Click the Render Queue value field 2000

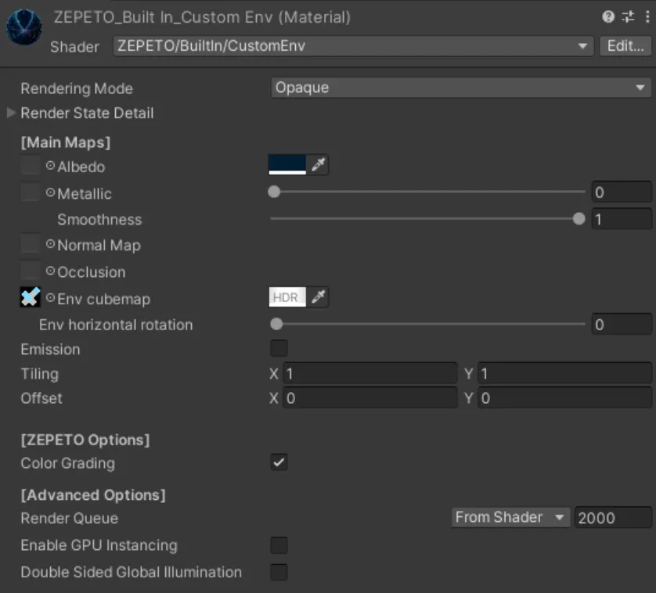(x=613, y=518)
